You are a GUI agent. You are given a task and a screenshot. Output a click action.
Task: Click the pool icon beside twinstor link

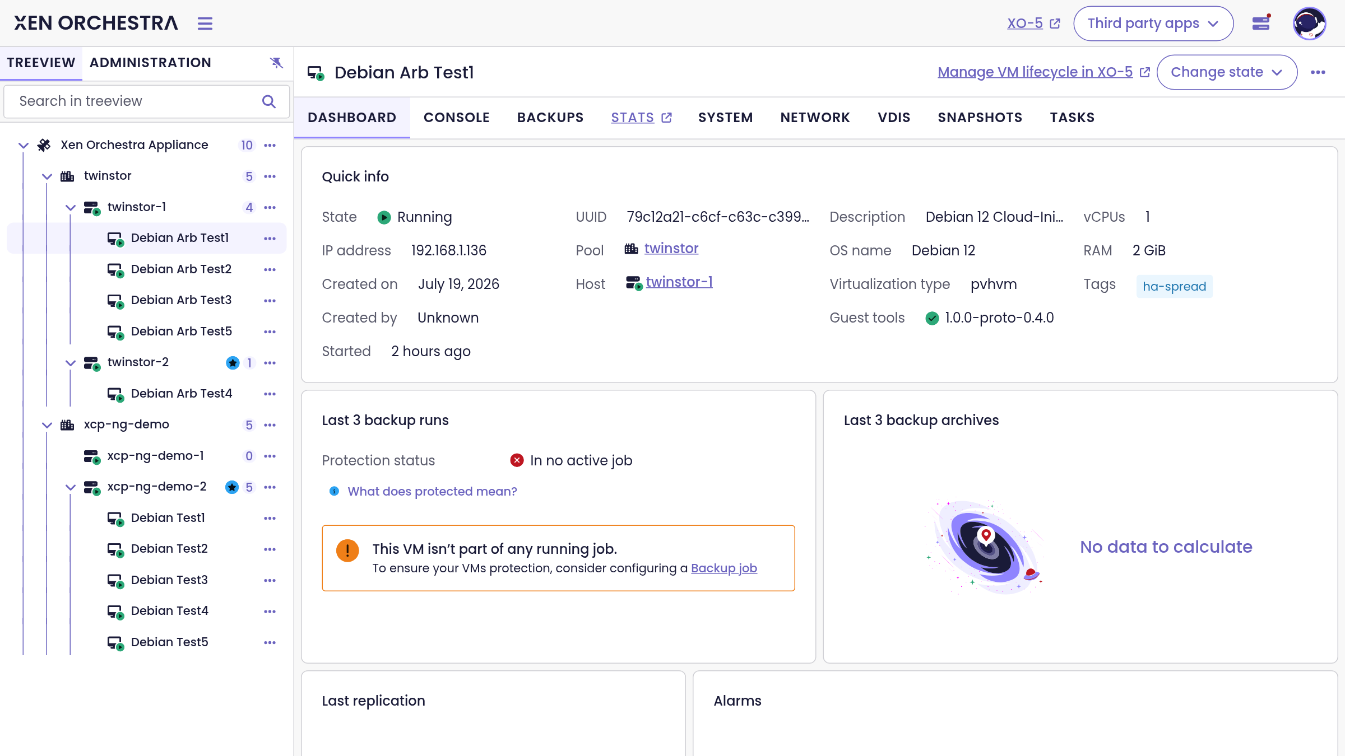point(632,249)
